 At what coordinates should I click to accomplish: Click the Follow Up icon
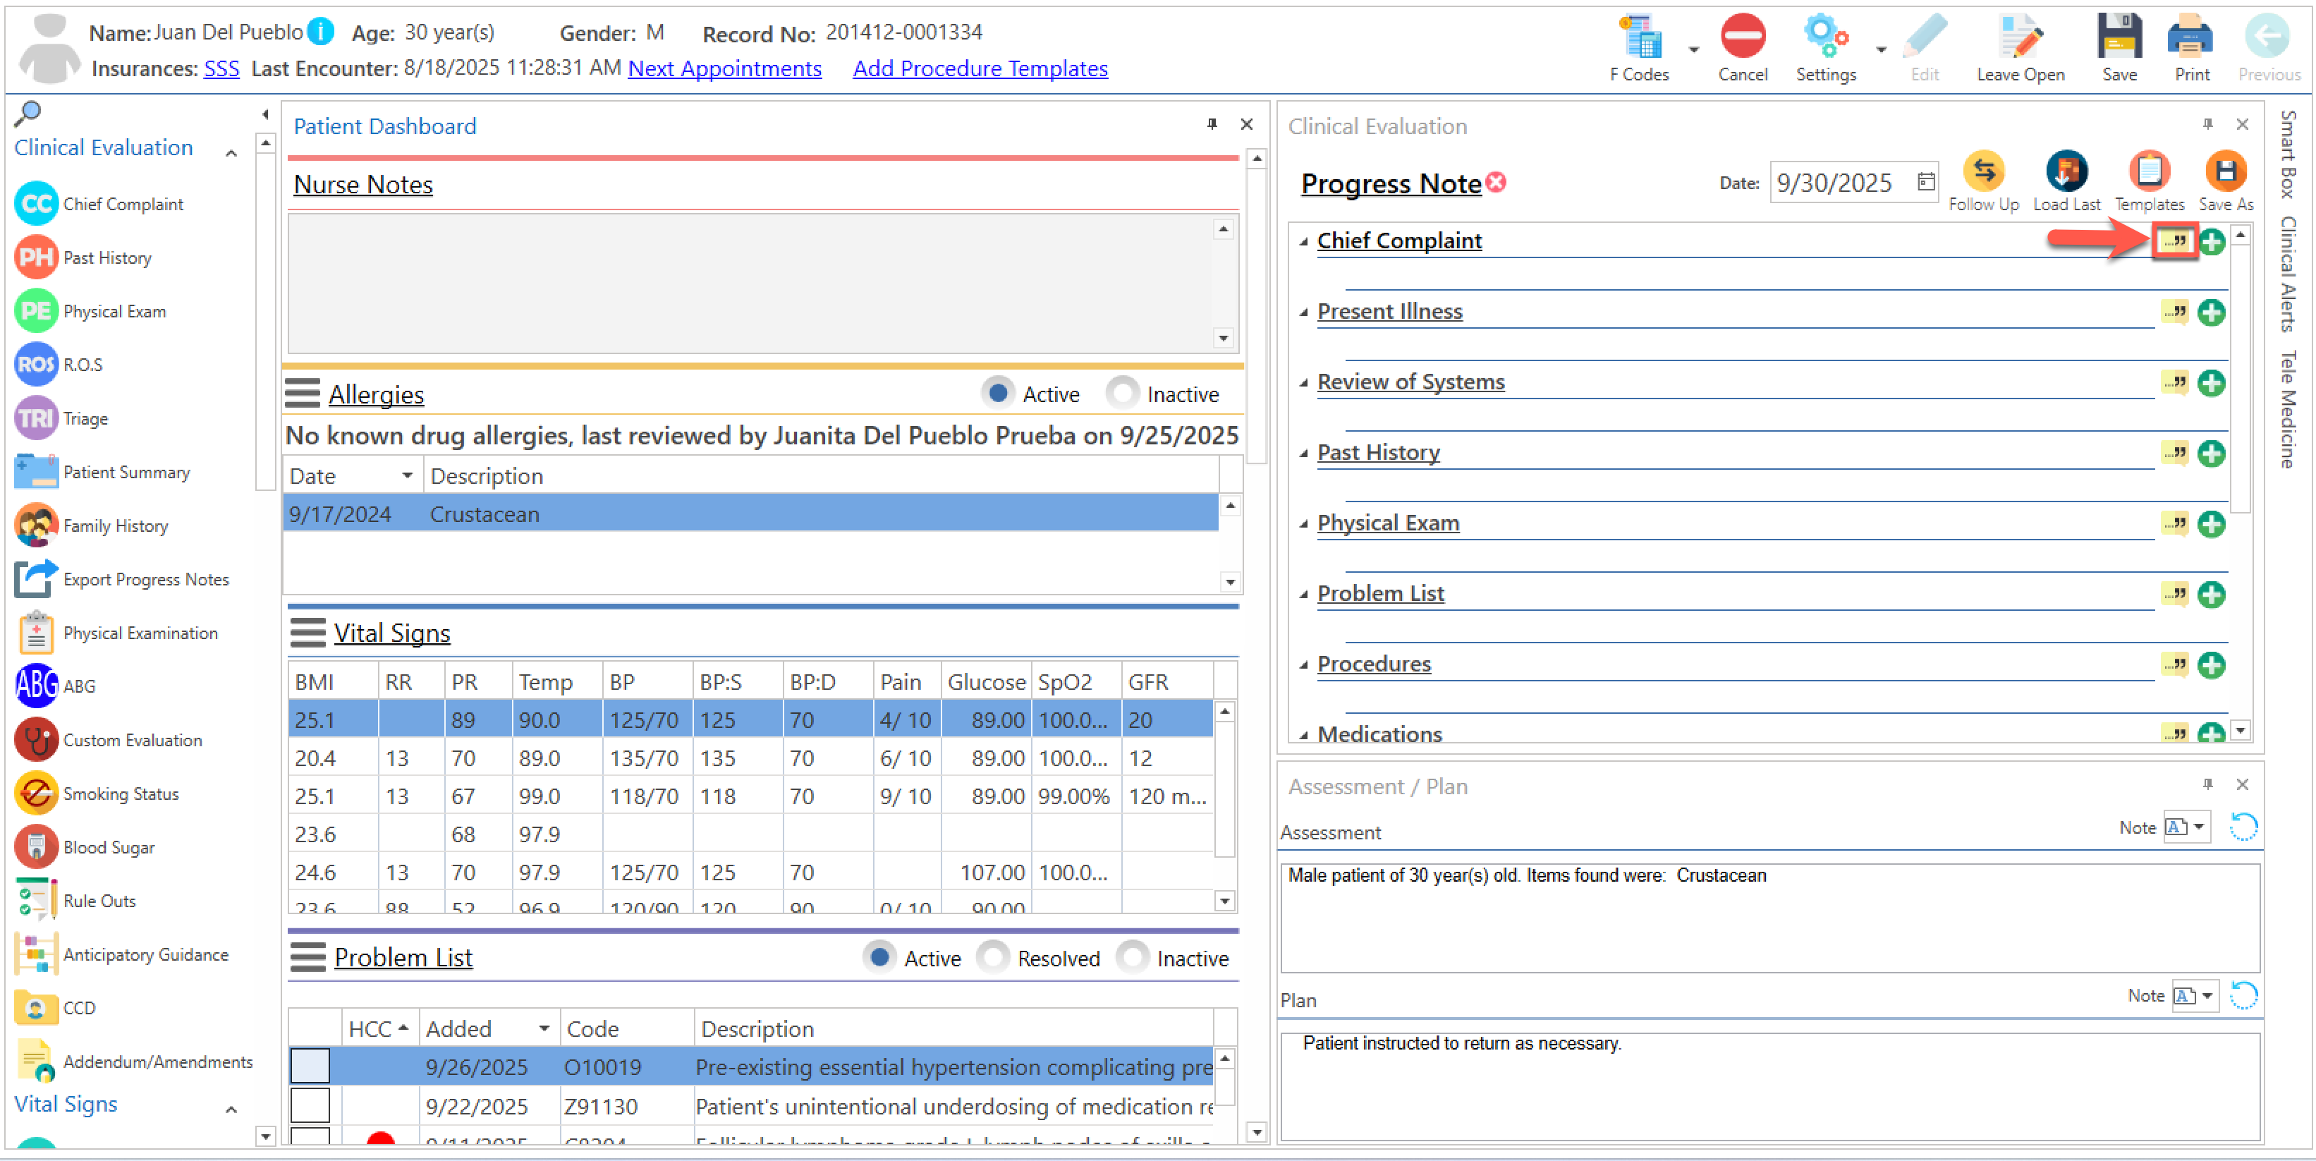(x=1983, y=172)
